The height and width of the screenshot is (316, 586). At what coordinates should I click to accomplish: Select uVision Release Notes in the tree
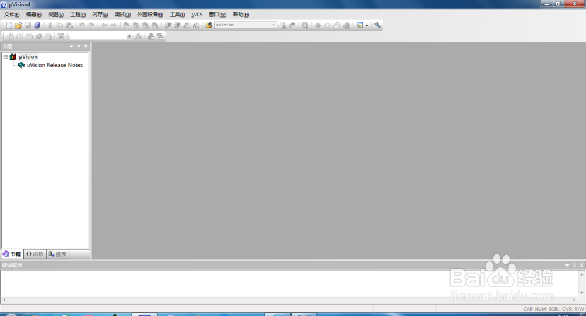[54, 65]
